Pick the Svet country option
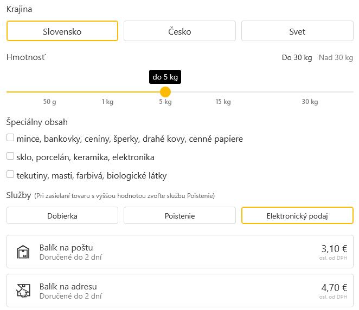 (297, 31)
